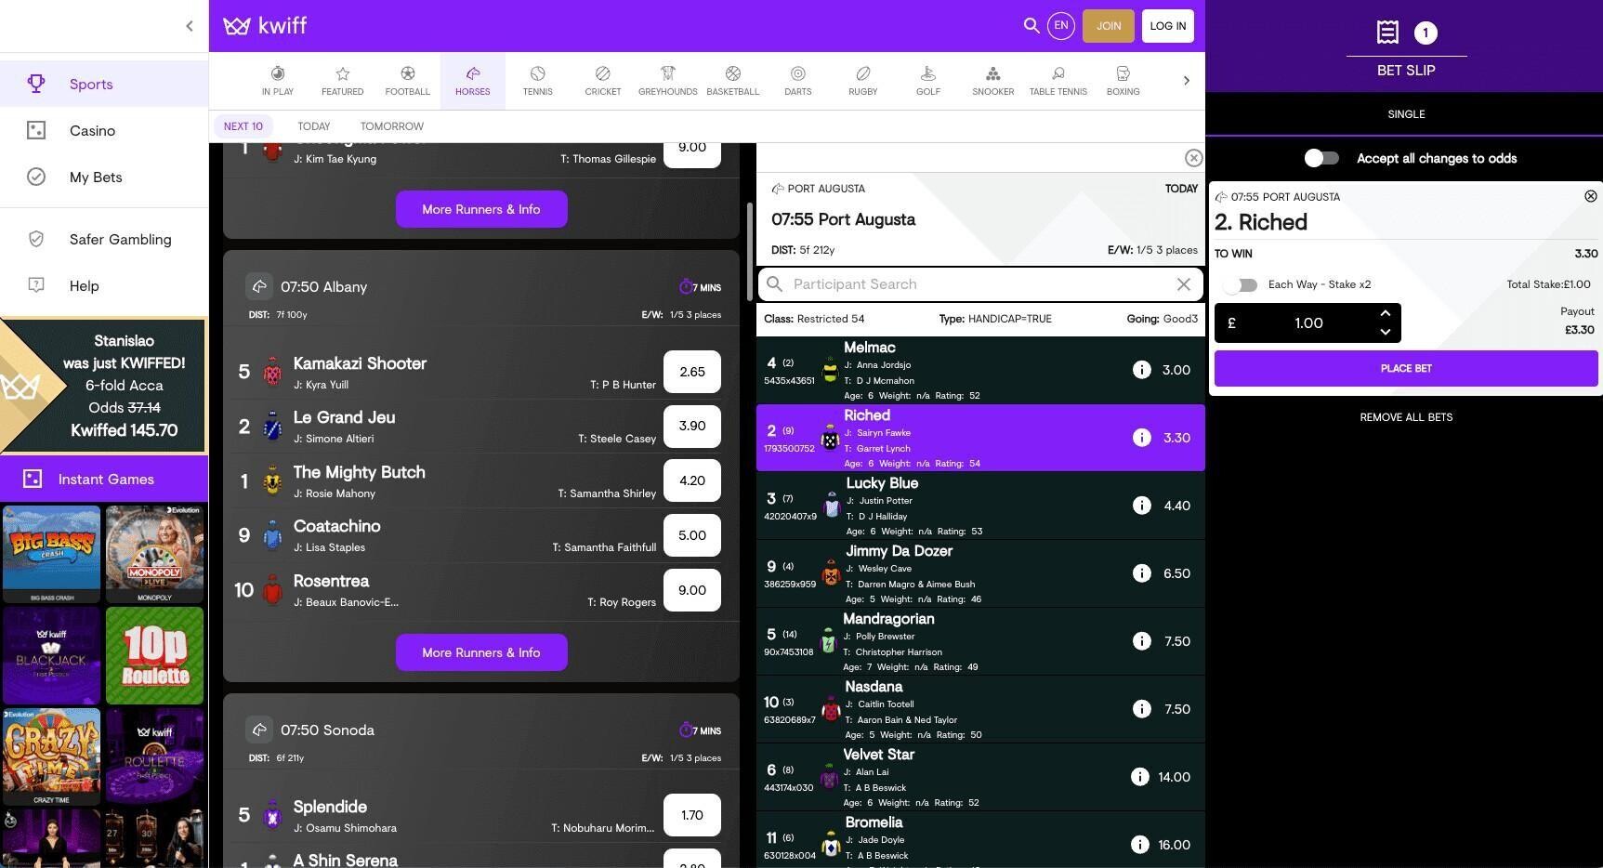Open the Rugby category
Viewport: 1603px width, 868px height.
[863, 81]
